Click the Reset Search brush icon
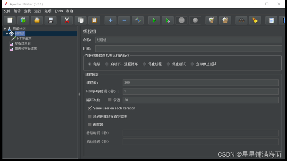The width and height of the screenshot is (287, 161). click(x=255, y=20)
